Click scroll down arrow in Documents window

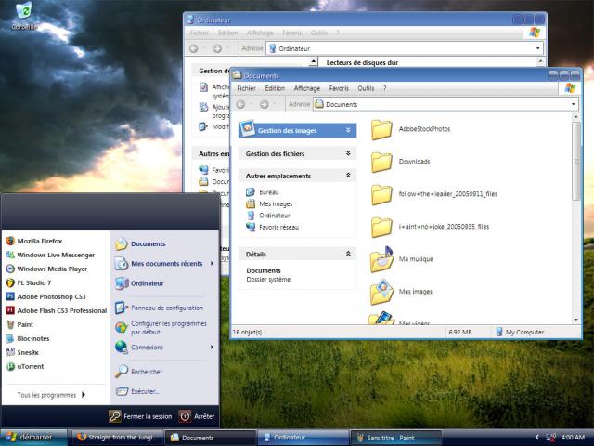[x=576, y=320]
